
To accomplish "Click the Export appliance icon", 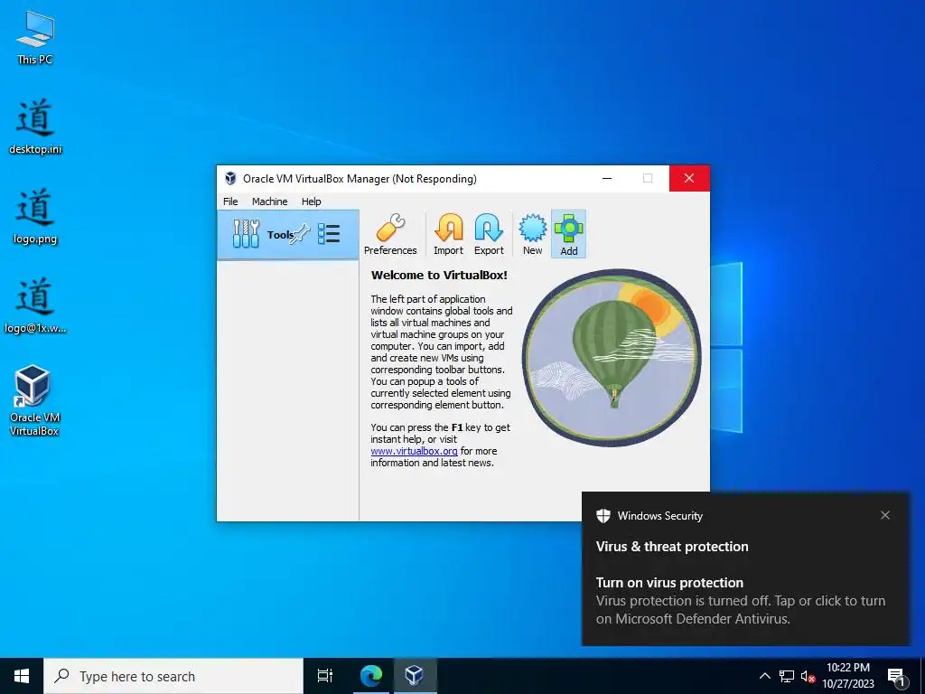I will (489, 234).
